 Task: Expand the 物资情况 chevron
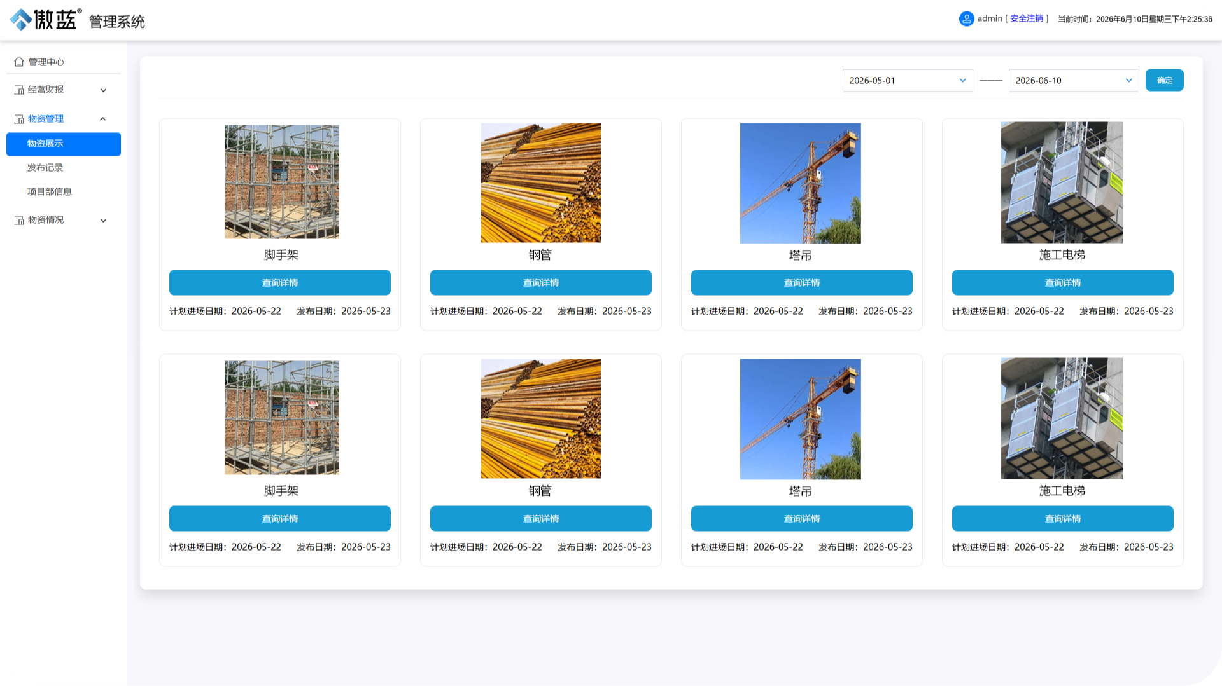(103, 221)
